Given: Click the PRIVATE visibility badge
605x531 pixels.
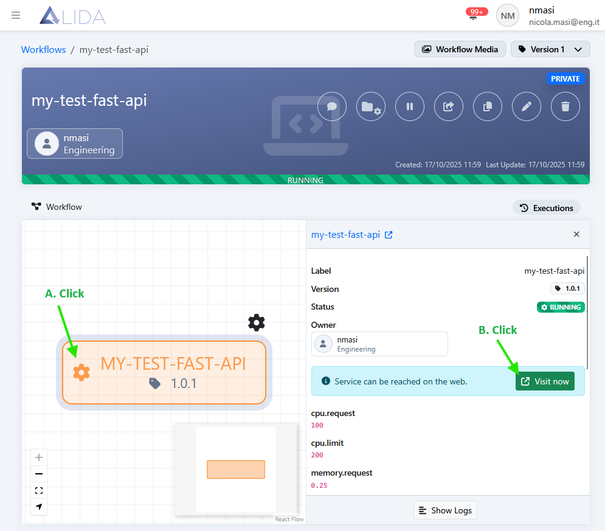Looking at the screenshot, I should tap(565, 78).
